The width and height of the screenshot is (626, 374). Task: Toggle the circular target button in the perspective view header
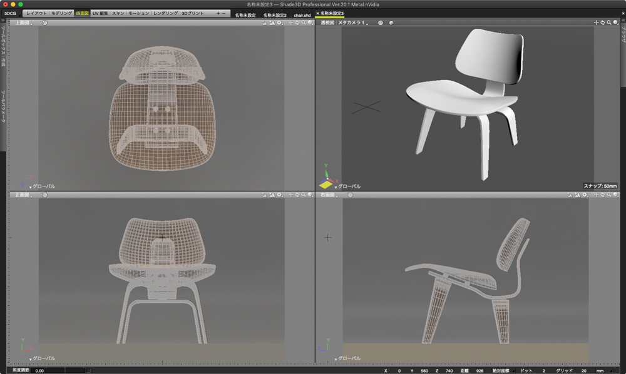381,23
